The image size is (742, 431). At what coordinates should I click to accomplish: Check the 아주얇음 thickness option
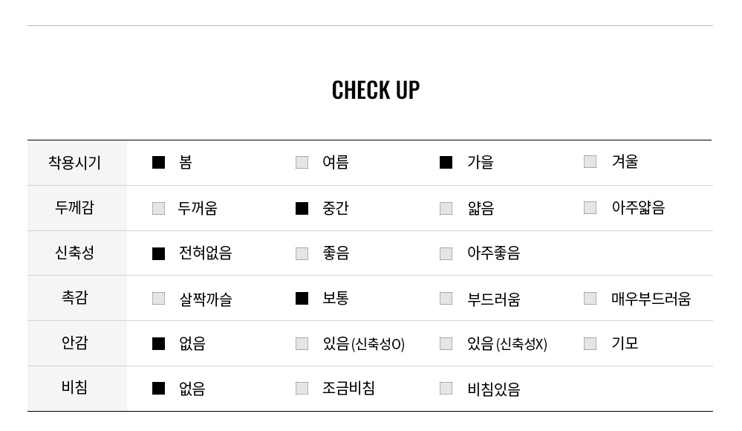point(590,207)
